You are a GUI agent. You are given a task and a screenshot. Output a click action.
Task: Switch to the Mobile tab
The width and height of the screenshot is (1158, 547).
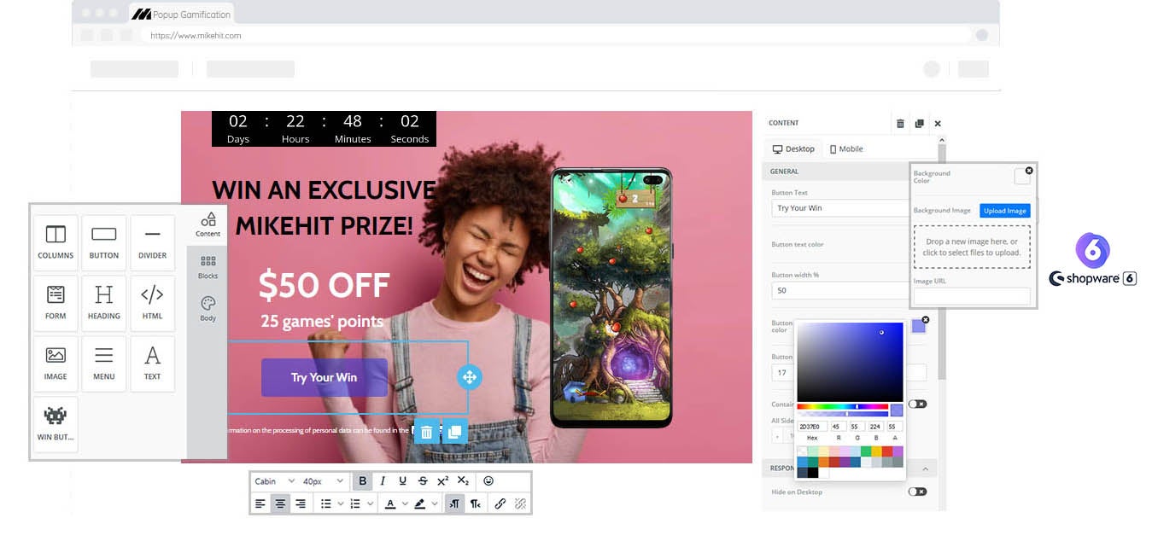846,148
